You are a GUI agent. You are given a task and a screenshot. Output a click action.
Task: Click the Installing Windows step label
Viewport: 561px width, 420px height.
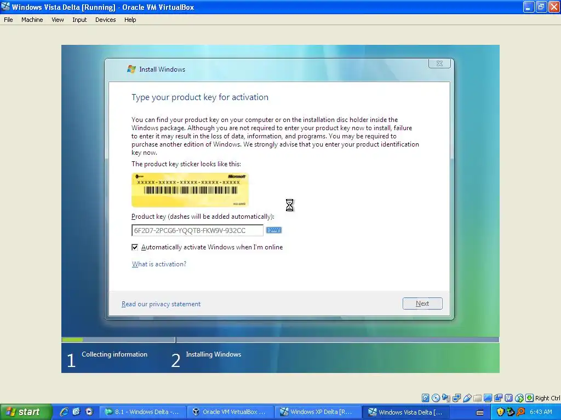point(214,354)
